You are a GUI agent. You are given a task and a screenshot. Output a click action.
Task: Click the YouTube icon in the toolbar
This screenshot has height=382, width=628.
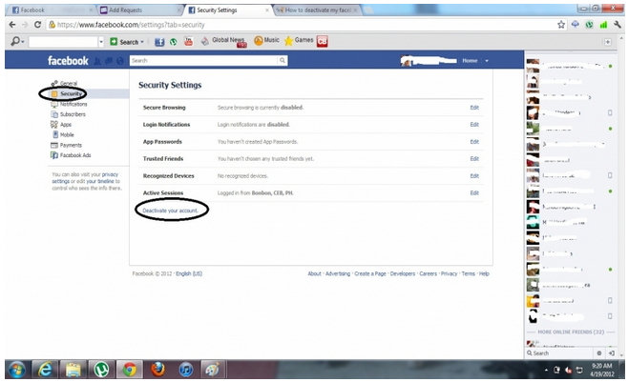tap(188, 41)
